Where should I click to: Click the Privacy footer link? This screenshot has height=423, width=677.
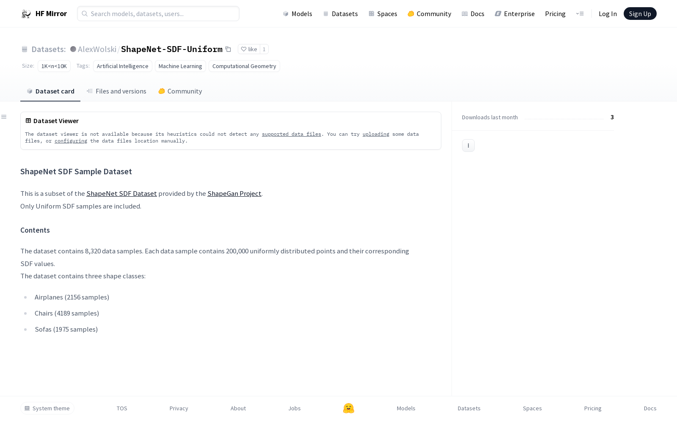pyautogui.click(x=179, y=409)
